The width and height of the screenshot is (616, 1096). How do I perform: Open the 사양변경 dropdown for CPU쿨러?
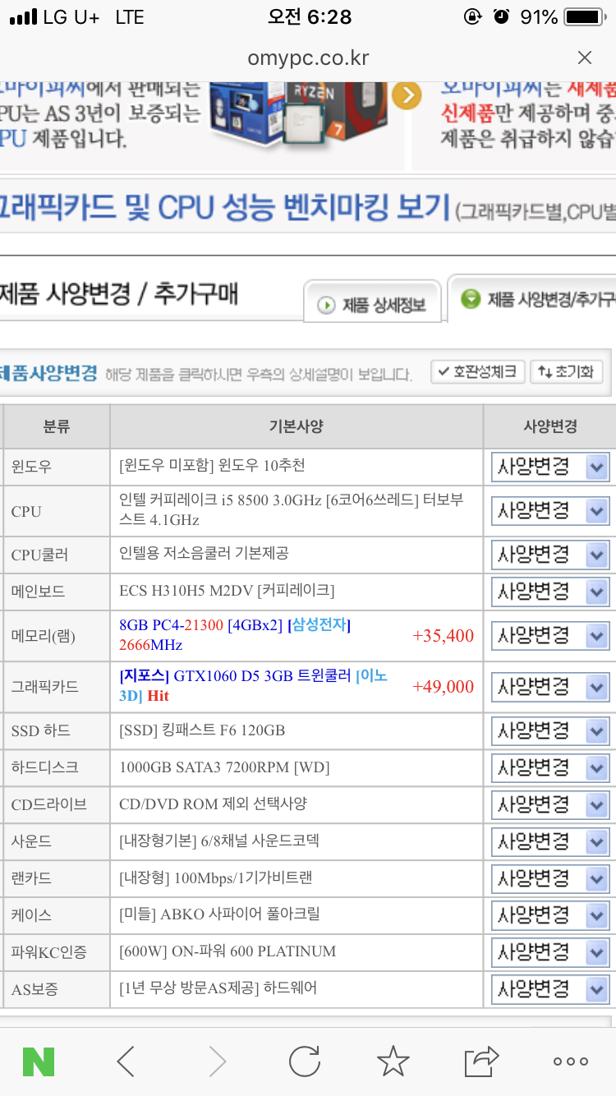click(550, 555)
